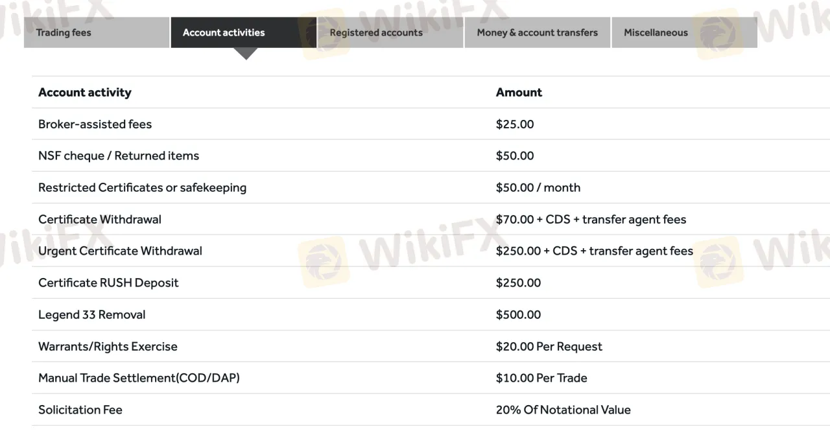Select the Warrants/Rights Exercise row

[x=431, y=346]
